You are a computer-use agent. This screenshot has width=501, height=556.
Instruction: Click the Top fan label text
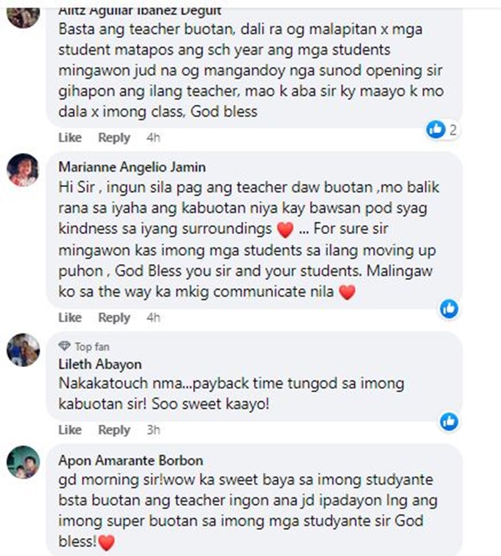(92, 346)
